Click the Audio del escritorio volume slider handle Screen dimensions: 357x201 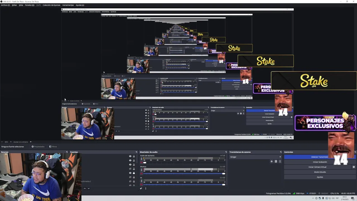pyautogui.click(x=144, y=162)
